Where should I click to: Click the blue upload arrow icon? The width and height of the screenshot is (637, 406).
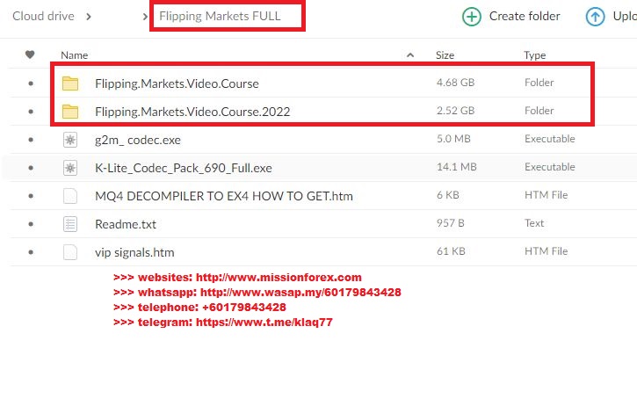click(595, 17)
